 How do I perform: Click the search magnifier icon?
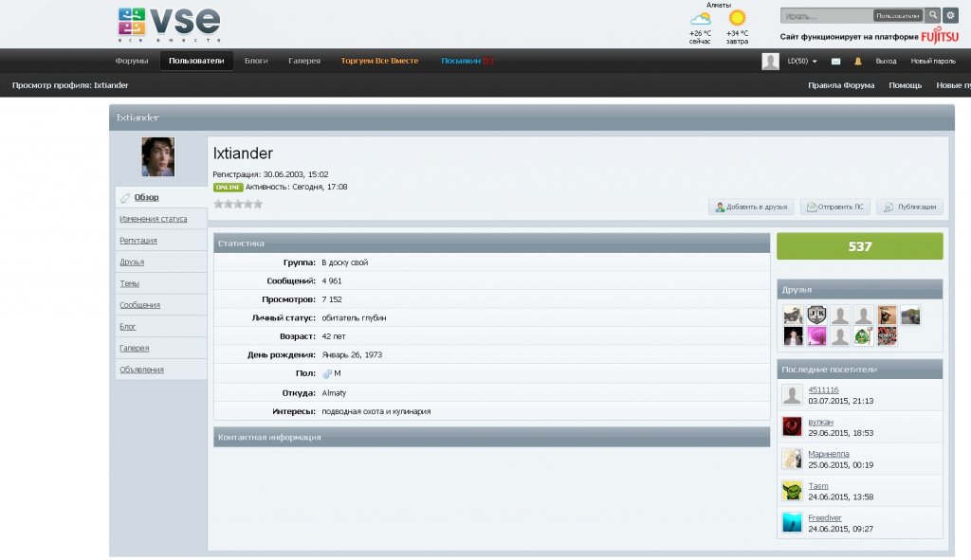tap(933, 15)
